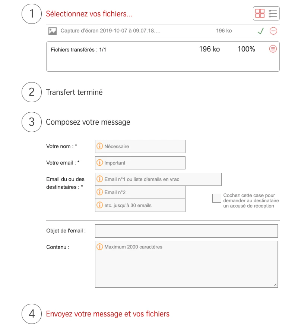Click in the Contenu message textarea

(x=186, y=264)
